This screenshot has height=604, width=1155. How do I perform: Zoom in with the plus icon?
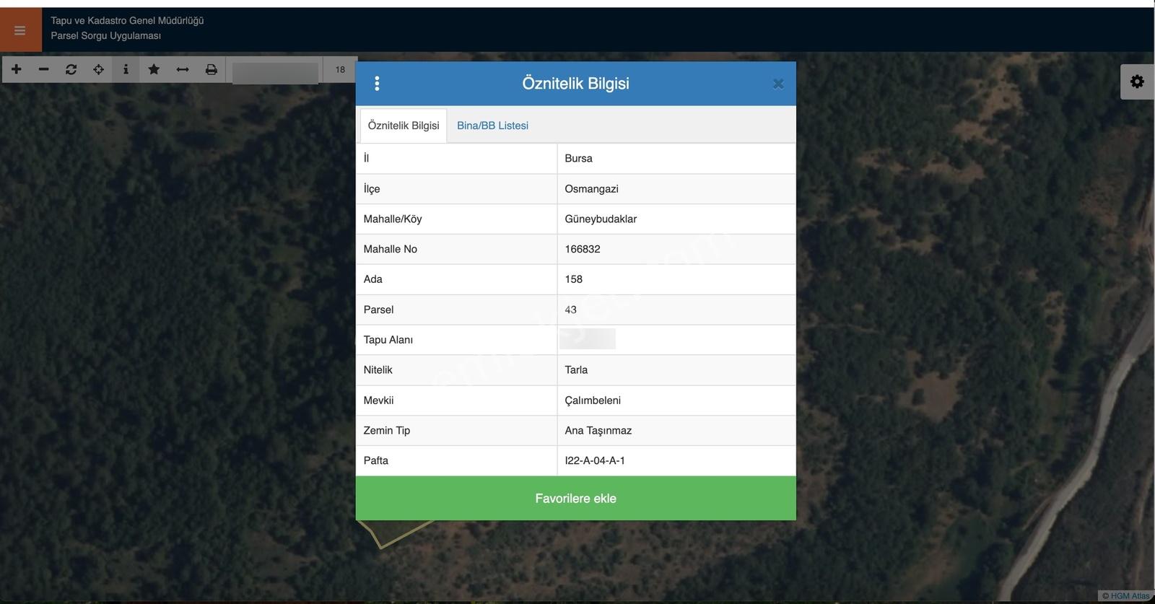click(17, 69)
